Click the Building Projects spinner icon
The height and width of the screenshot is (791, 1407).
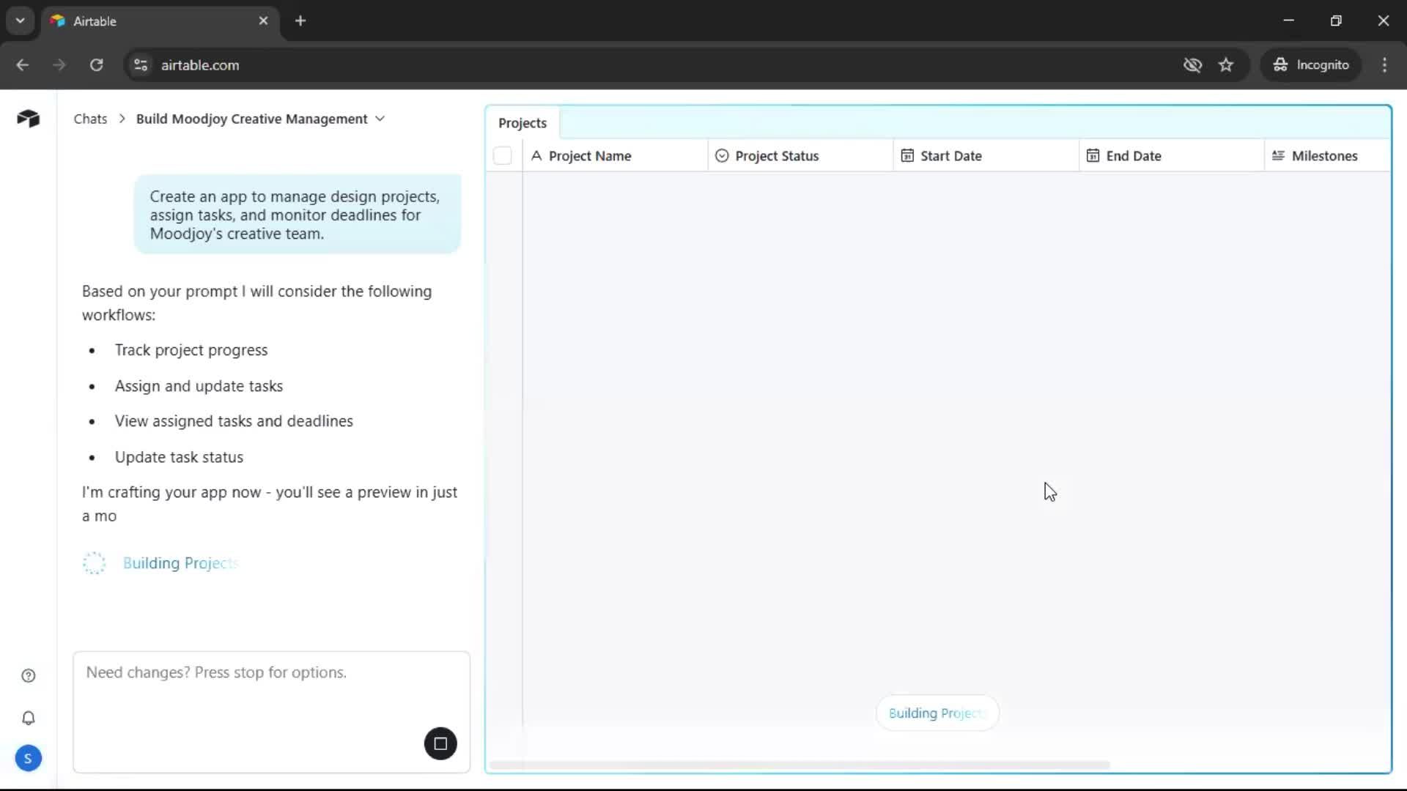(94, 563)
